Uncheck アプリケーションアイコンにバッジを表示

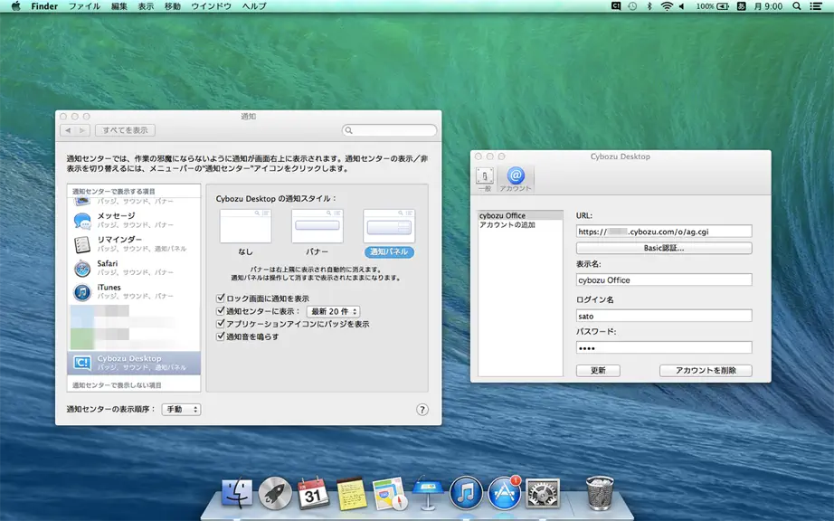pyautogui.click(x=221, y=323)
